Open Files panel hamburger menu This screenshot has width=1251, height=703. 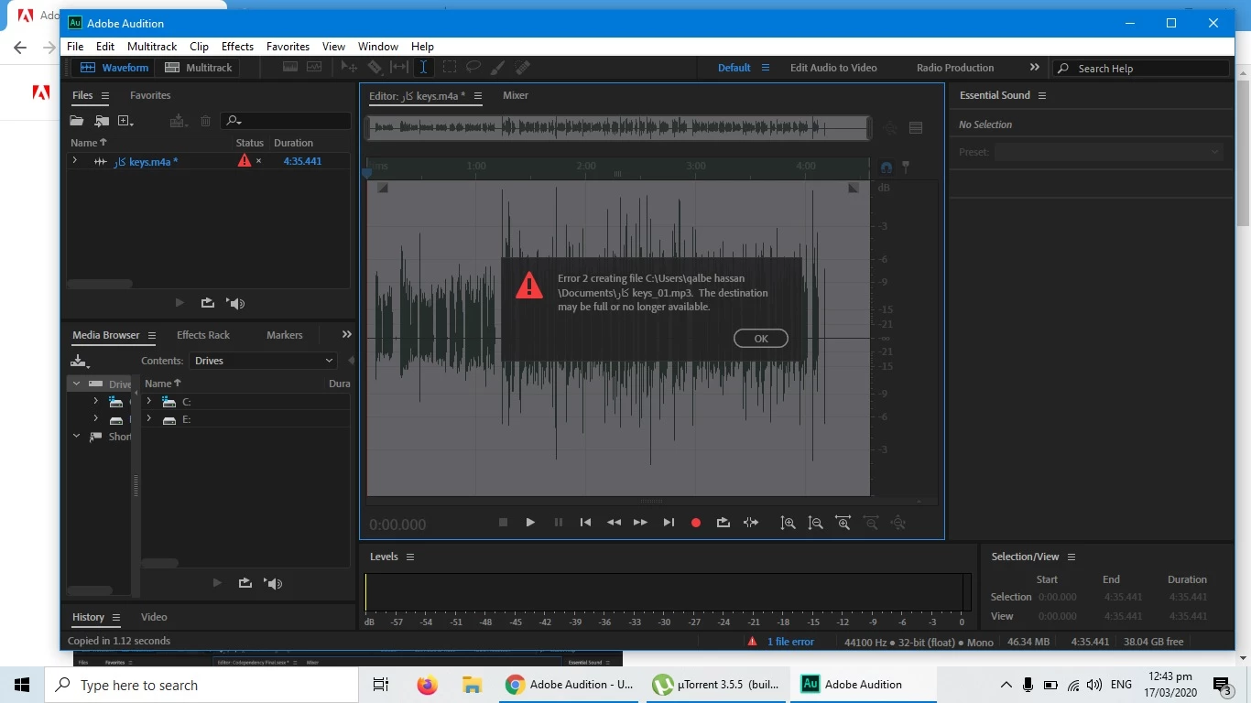click(x=105, y=95)
